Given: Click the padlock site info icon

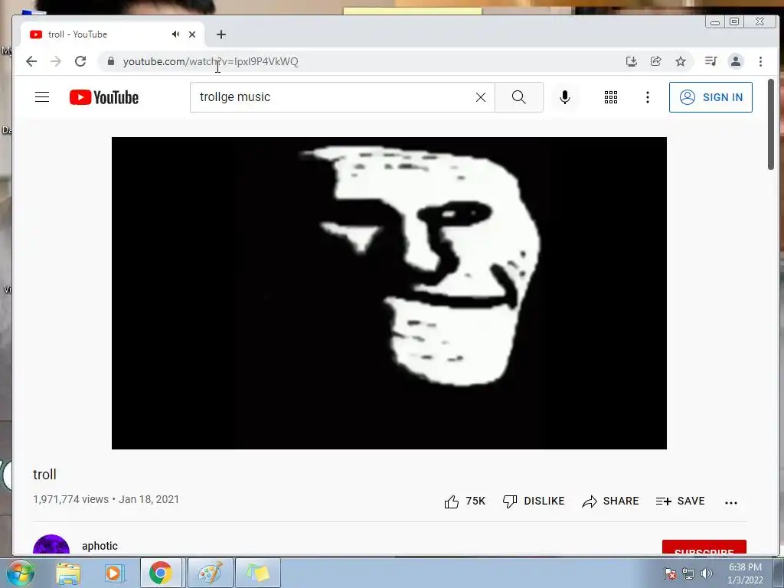Looking at the screenshot, I should point(111,61).
